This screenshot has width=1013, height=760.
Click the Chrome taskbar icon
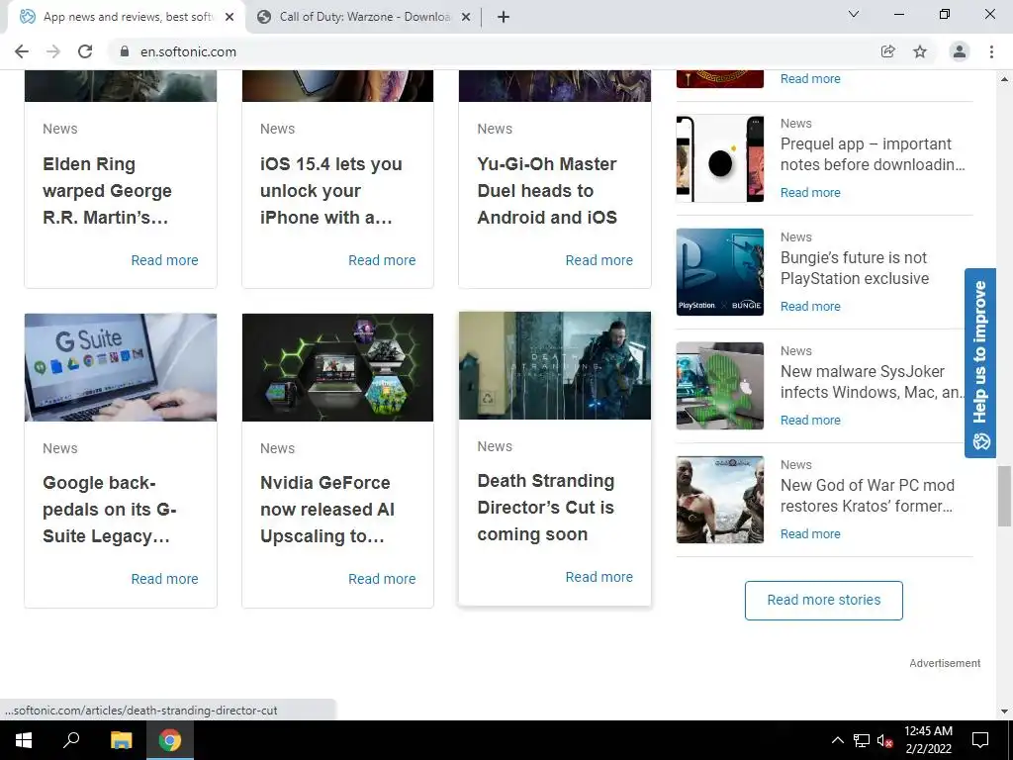coord(170,740)
